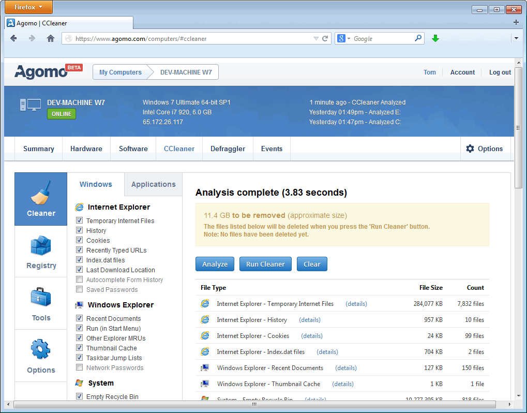The image size is (527, 413).
Task: Click computer icon in Recent Documents row
Action: point(205,367)
